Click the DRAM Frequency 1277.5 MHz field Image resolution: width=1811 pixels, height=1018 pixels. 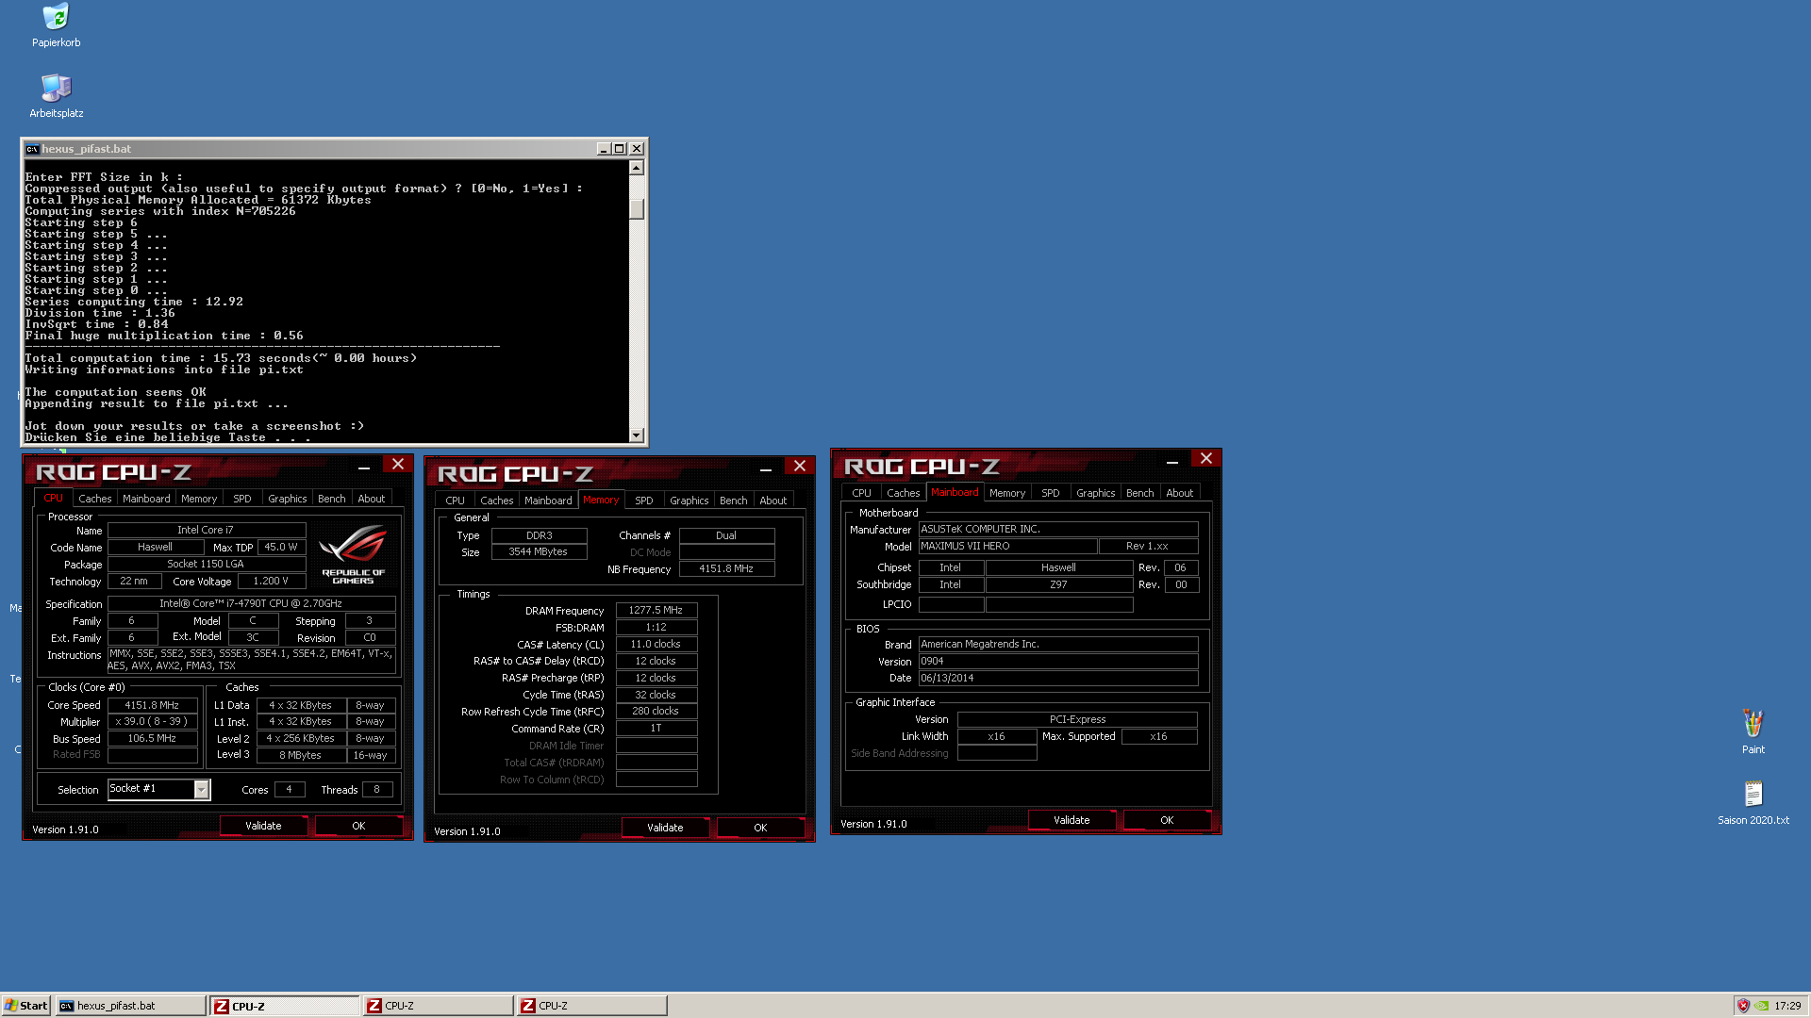pos(656,610)
